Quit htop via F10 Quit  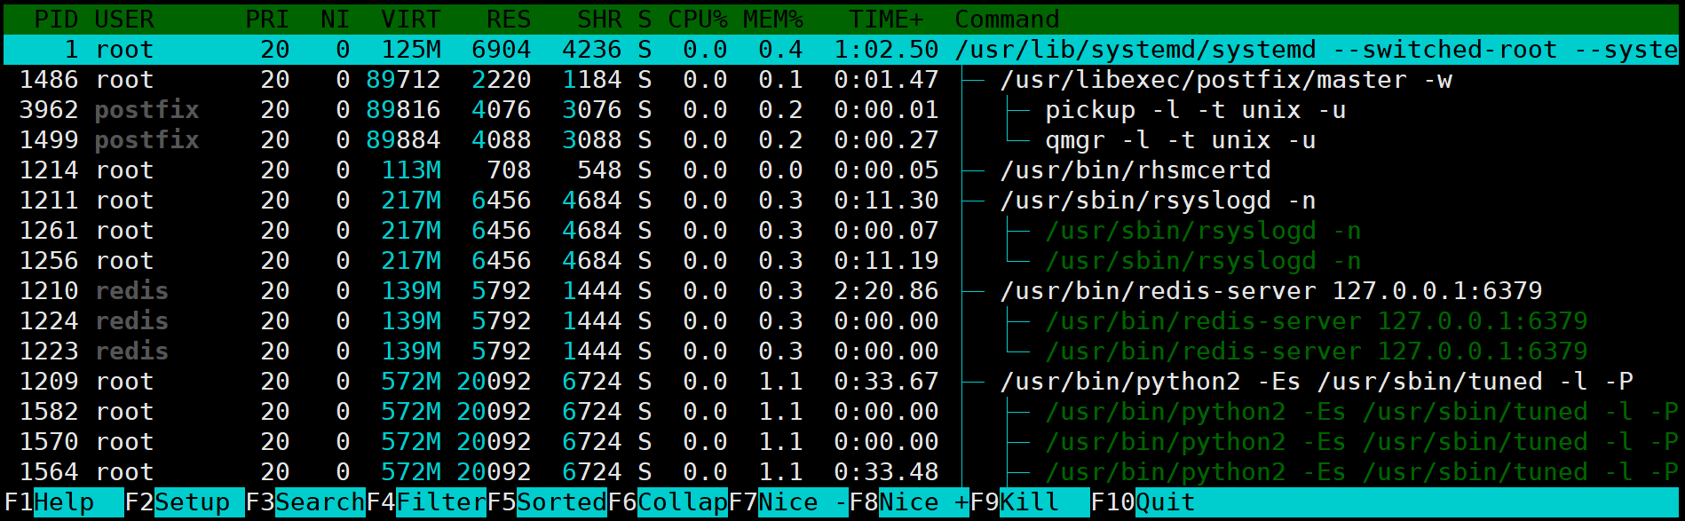pos(1143,502)
